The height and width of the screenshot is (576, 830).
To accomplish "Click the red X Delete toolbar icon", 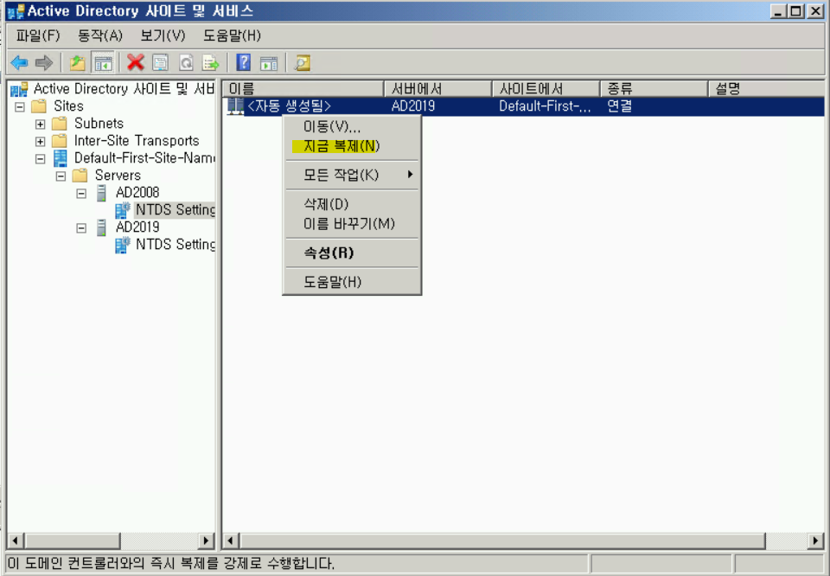I will (136, 63).
